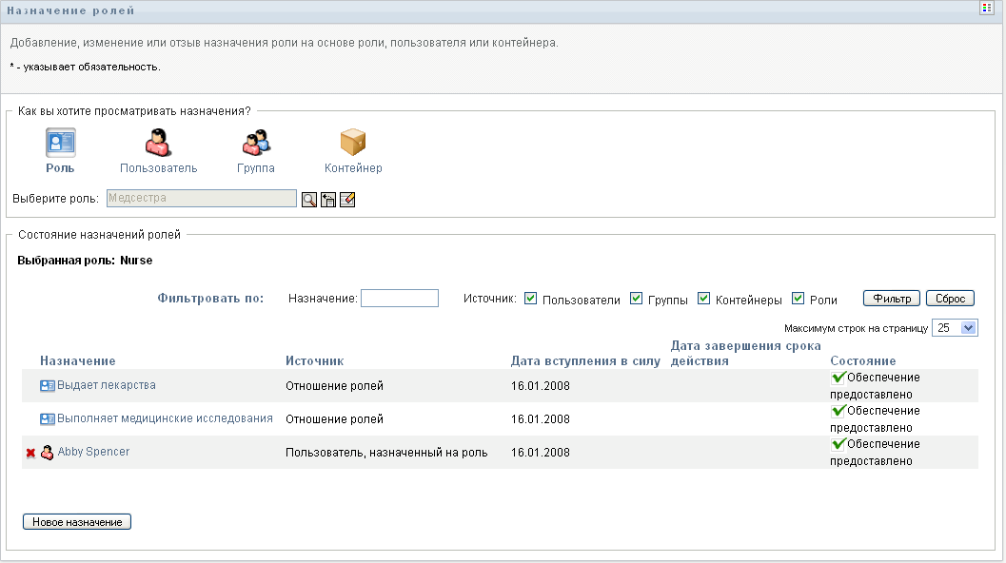Open the Выдает лекарства role link
Viewport: 1006px width, 563px height.
(106, 385)
